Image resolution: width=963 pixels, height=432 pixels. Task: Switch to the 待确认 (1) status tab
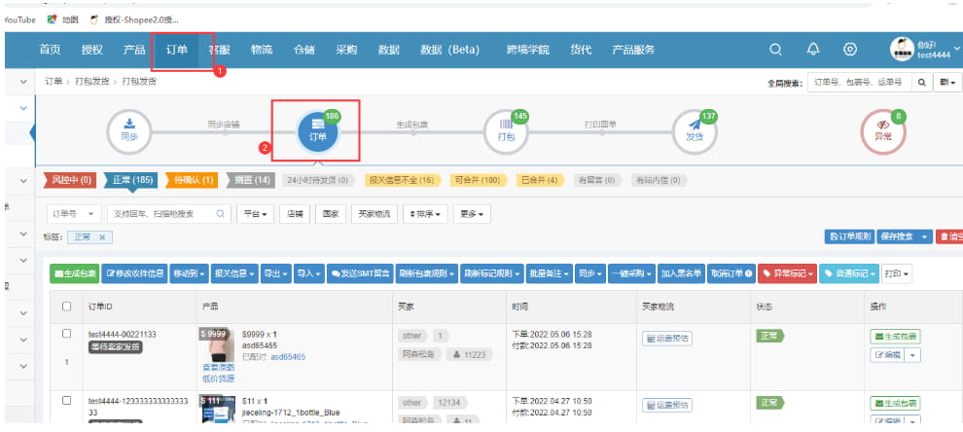coord(192,180)
